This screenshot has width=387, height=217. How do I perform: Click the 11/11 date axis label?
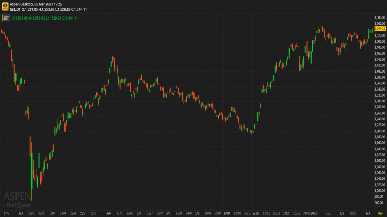[x=266, y=213]
